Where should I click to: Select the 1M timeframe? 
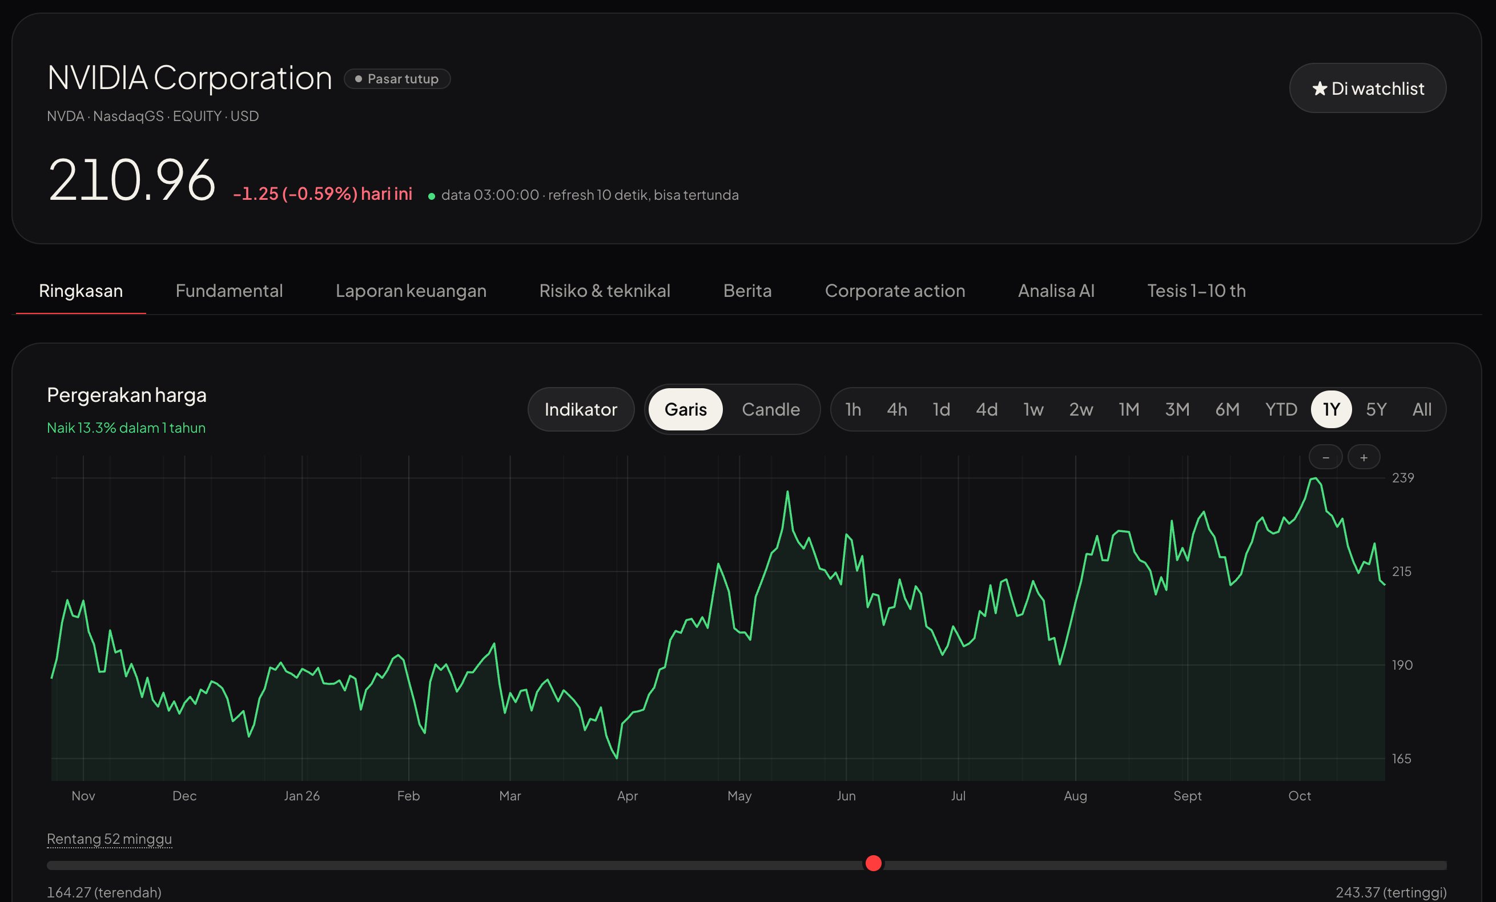click(x=1129, y=409)
